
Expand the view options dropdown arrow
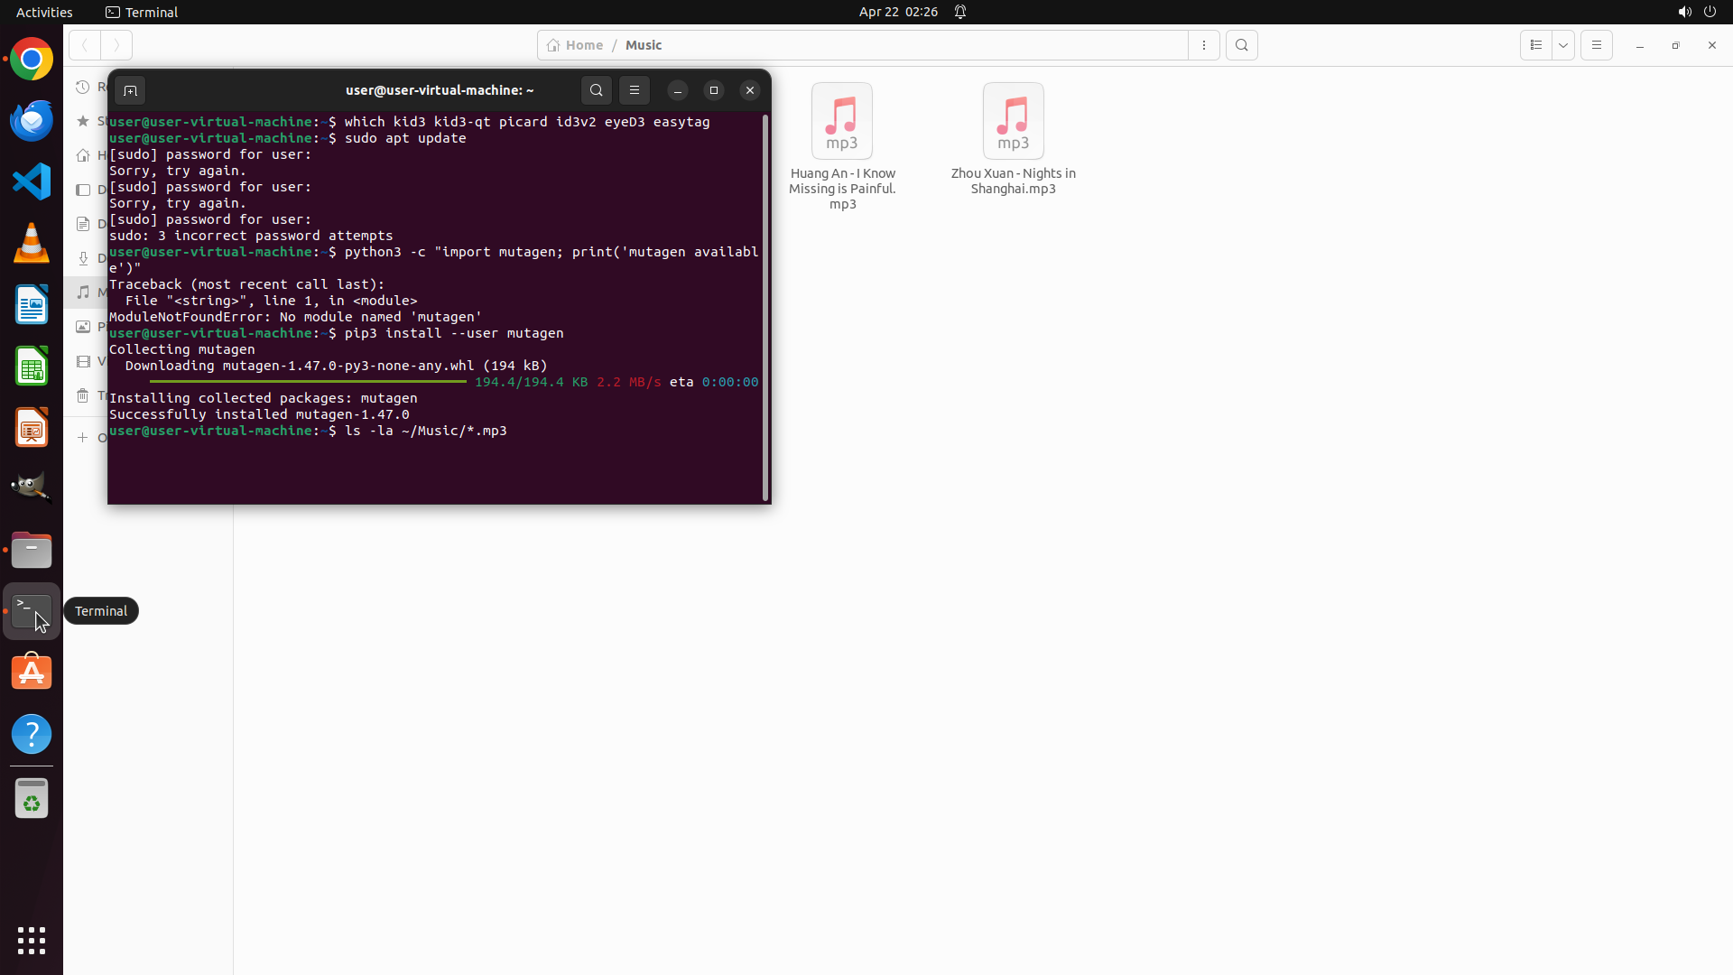1563,45
